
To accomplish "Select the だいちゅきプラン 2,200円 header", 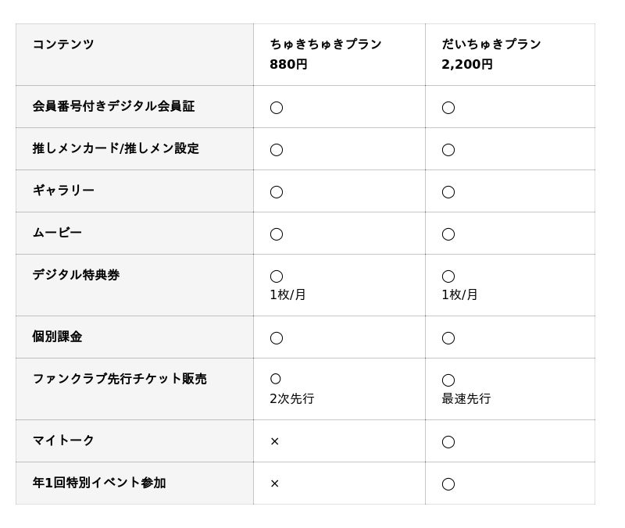I will coord(491,54).
